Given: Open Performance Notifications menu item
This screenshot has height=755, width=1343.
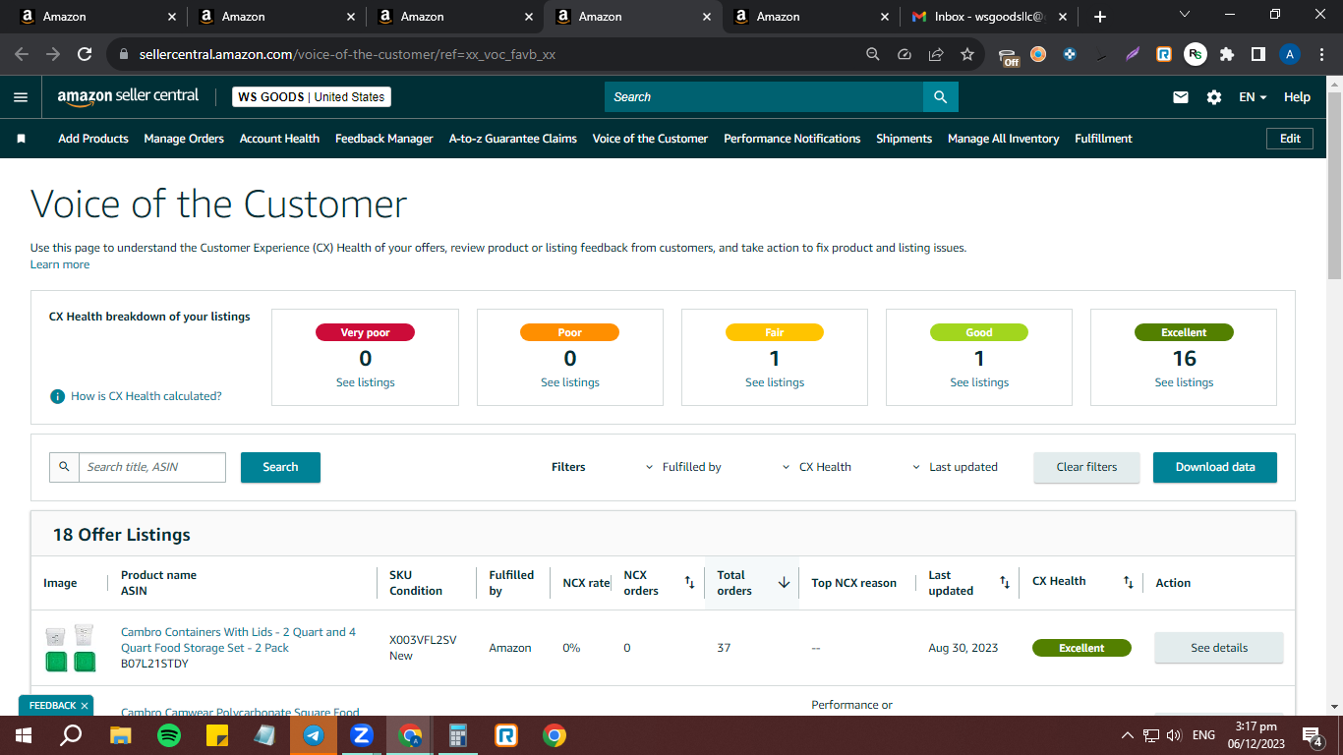Looking at the screenshot, I should [x=792, y=139].
